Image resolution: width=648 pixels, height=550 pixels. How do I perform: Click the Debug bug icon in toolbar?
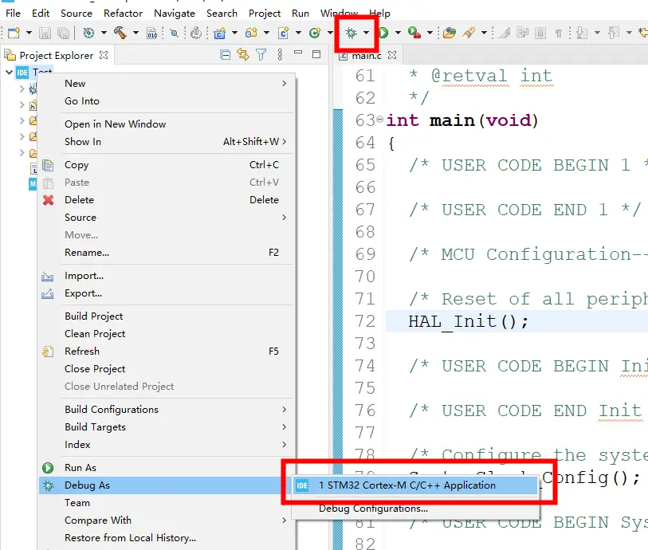click(x=350, y=33)
